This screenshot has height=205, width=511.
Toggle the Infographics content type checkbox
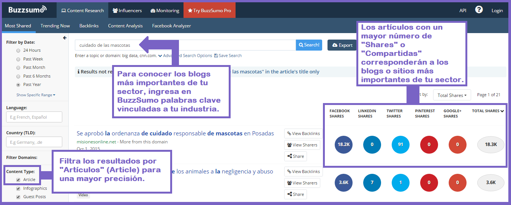[x=18, y=189]
